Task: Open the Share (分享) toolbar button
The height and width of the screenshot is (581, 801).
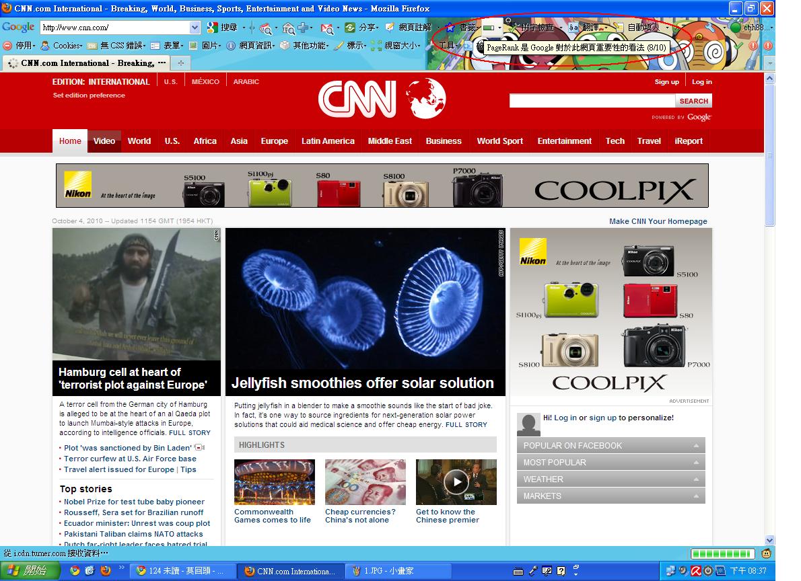Action: [x=361, y=28]
